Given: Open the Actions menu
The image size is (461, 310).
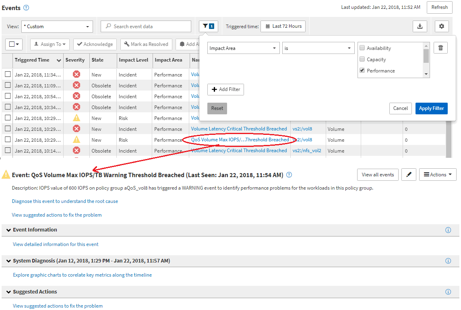Looking at the screenshot, I should coord(438,175).
